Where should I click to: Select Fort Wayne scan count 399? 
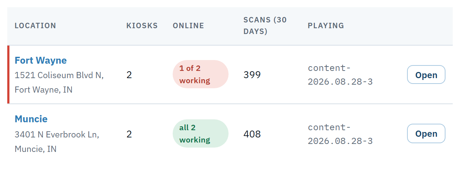tap(252, 75)
